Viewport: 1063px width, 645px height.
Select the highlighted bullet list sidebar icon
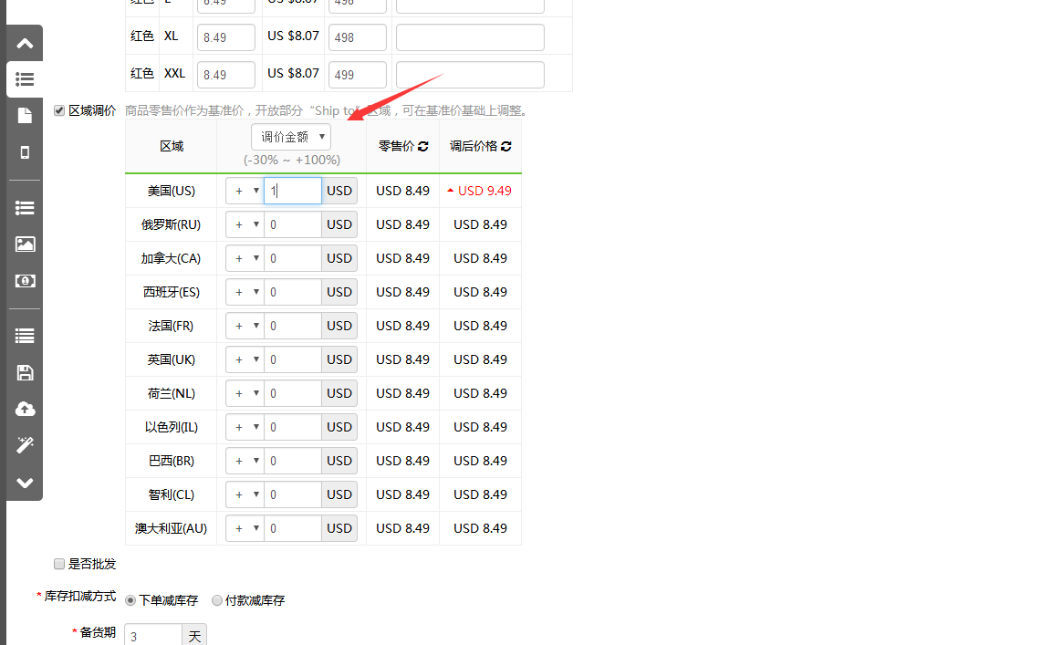25,79
